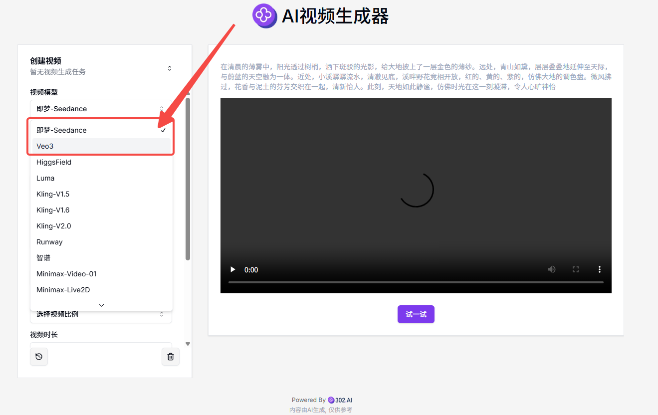The height and width of the screenshot is (415, 658).
Task: Select Kling-V2.0 model option
Action: pyautogui.click(x=102, y=226)
